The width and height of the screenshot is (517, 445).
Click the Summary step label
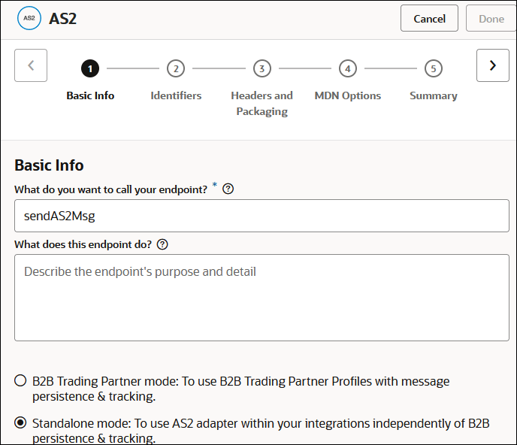[x=433, y=95]
